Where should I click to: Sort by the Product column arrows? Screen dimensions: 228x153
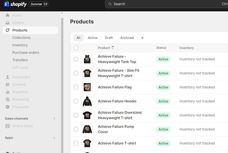113,48
